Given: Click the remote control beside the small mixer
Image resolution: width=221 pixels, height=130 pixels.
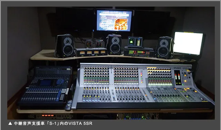Looking at the screenshot, I should tap(69, 105).
